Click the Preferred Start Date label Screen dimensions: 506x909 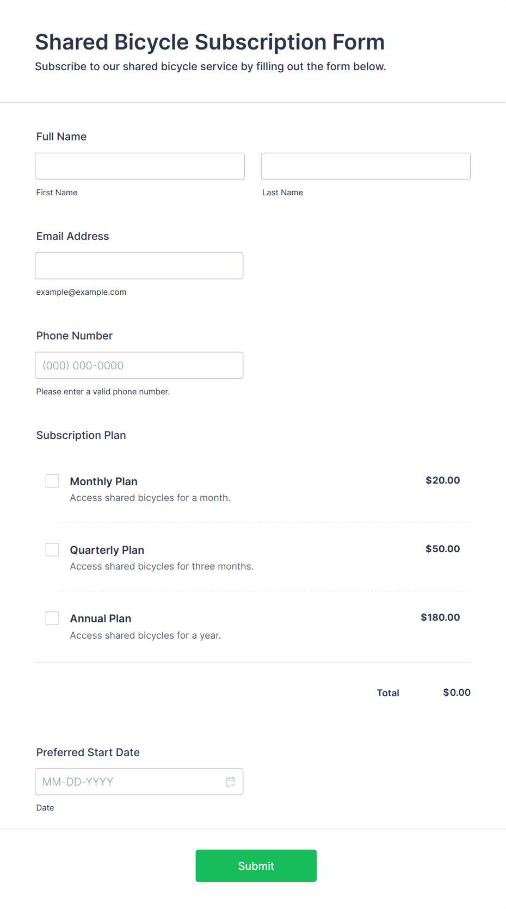tap(88, 752)
